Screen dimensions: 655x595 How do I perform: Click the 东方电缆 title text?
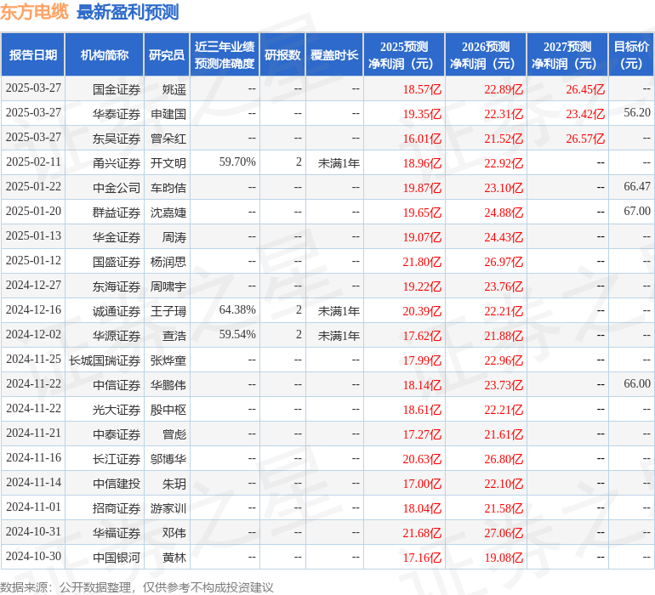click(x=34, y=12)
